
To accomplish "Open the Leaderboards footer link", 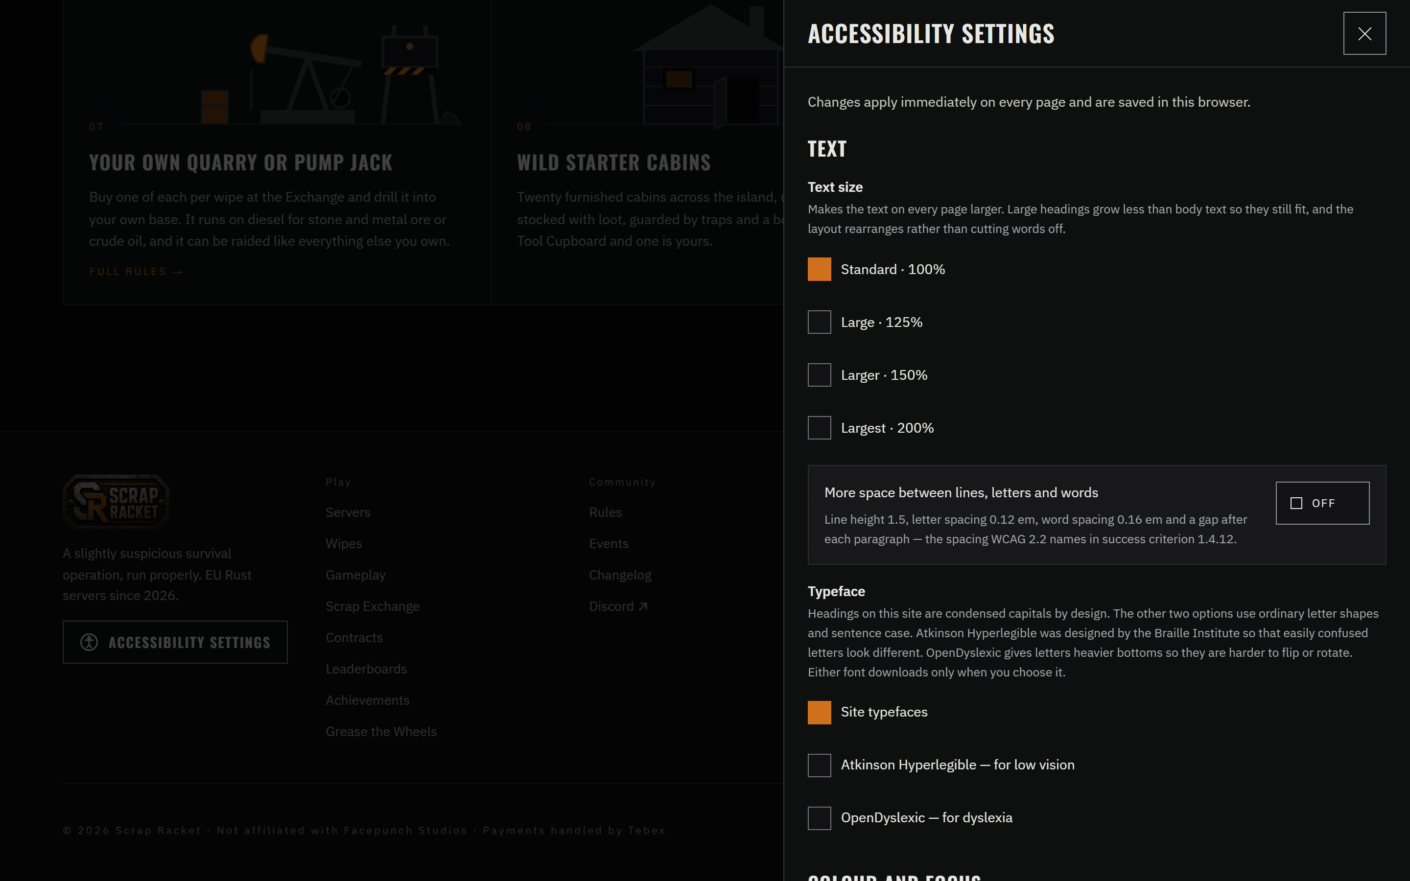I will pyautogui.click(x=367, y=669).
